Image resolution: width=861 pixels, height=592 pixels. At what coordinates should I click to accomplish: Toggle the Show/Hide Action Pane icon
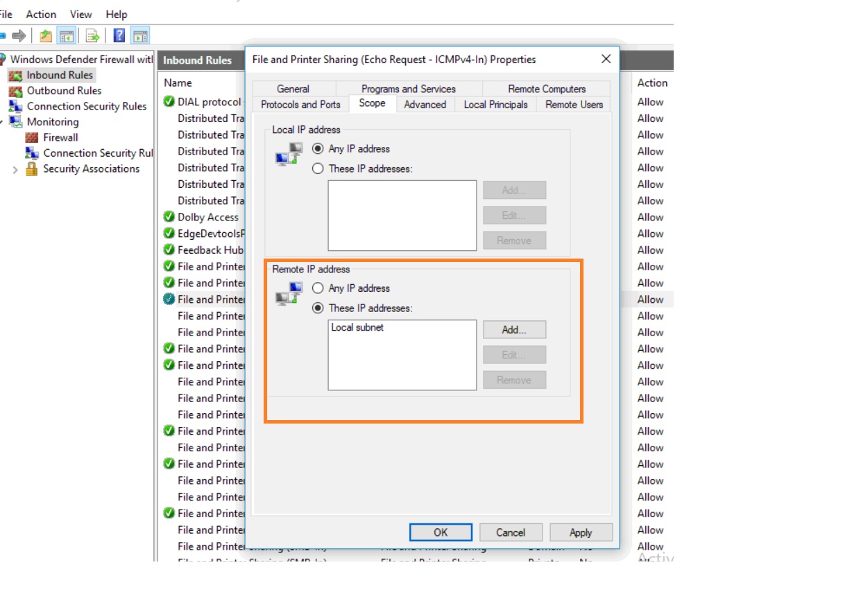(140, 35)
